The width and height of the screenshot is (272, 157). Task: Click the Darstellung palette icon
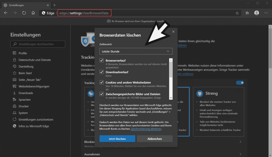pos(14,66)
